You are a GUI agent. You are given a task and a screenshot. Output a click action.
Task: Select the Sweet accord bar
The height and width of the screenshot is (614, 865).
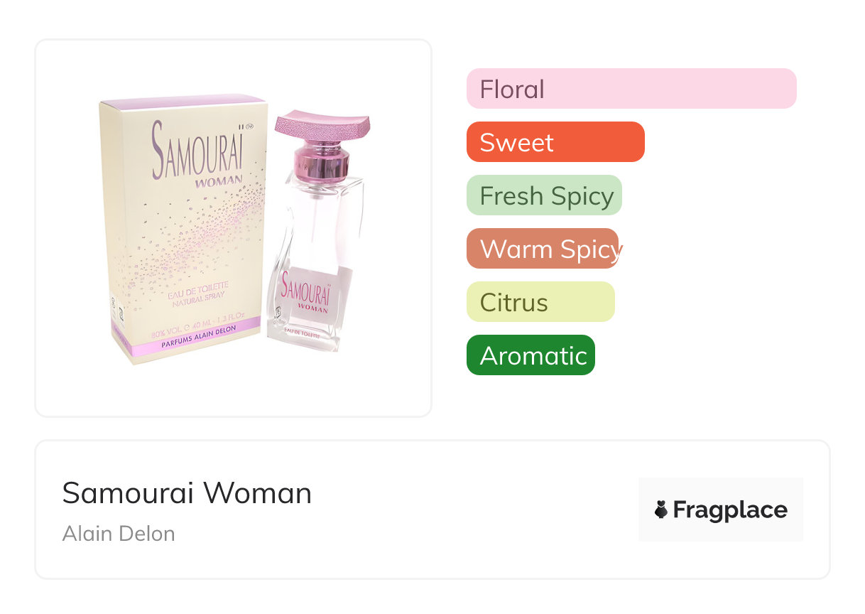(x=555, y=142)
